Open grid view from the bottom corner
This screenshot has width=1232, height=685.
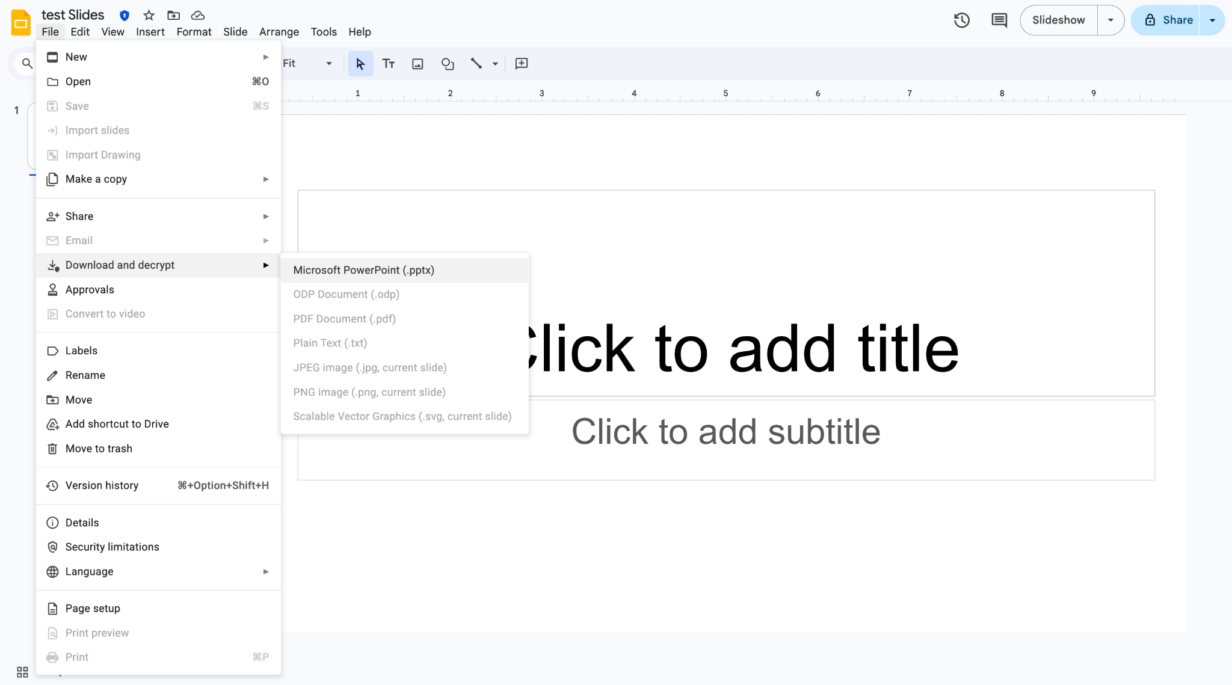22,672
